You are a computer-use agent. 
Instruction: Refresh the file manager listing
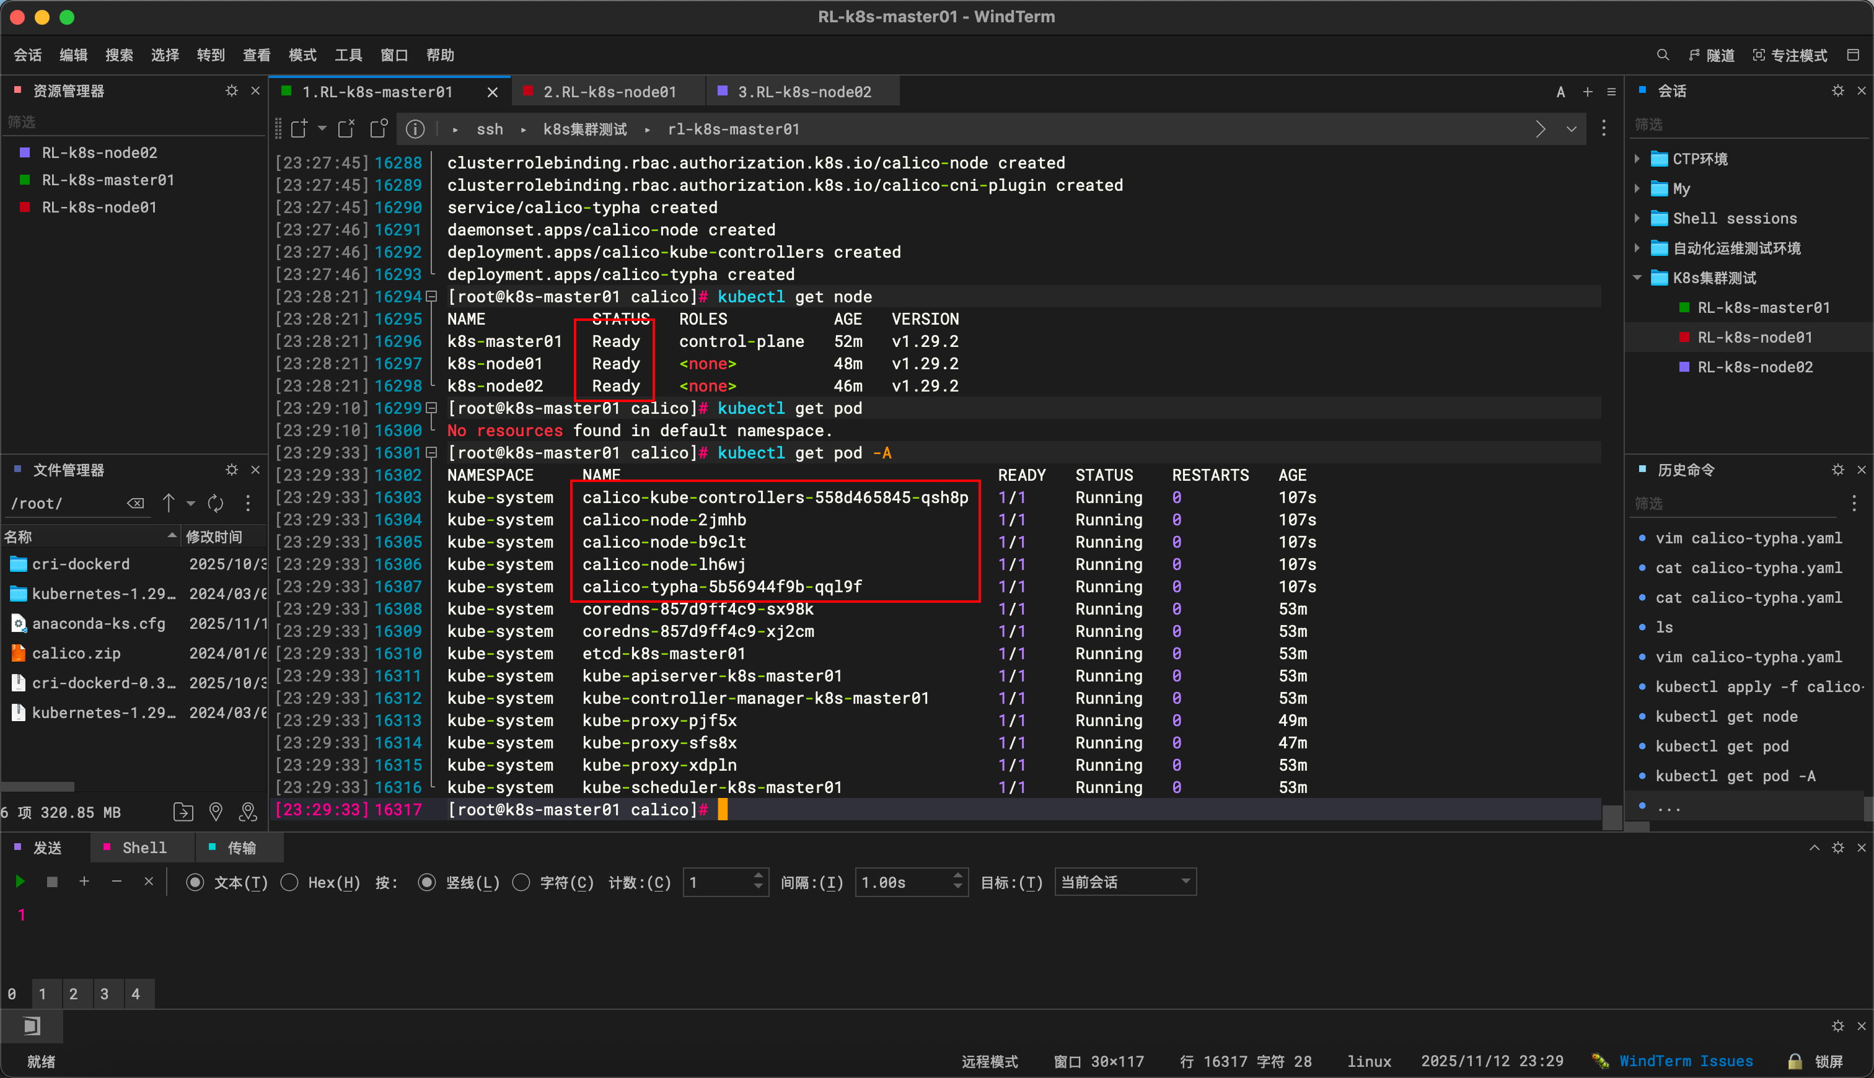pyautogui.click(x=216, y=504)
